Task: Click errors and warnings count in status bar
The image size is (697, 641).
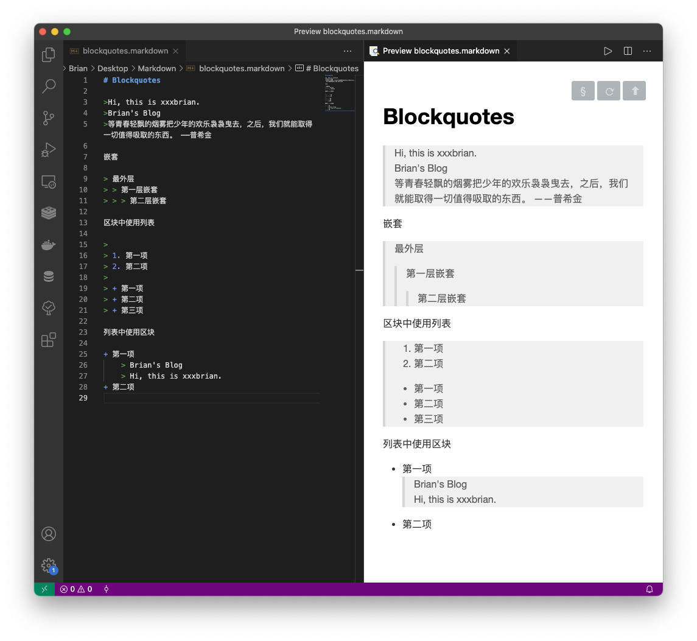Action: coord(76,589)
